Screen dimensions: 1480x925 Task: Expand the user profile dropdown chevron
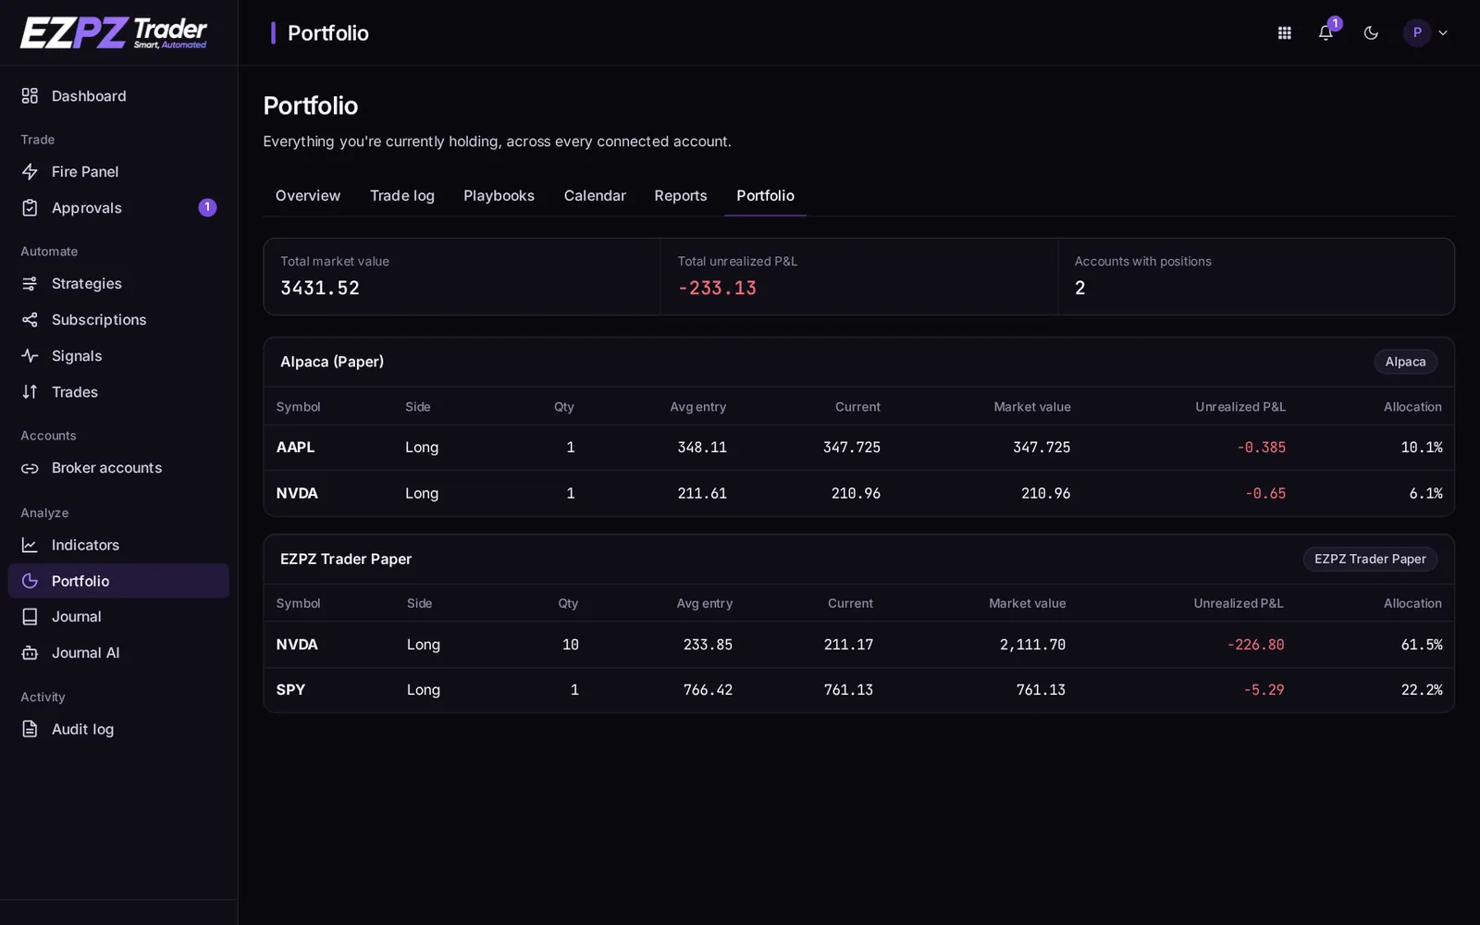tap(1442, 33)
